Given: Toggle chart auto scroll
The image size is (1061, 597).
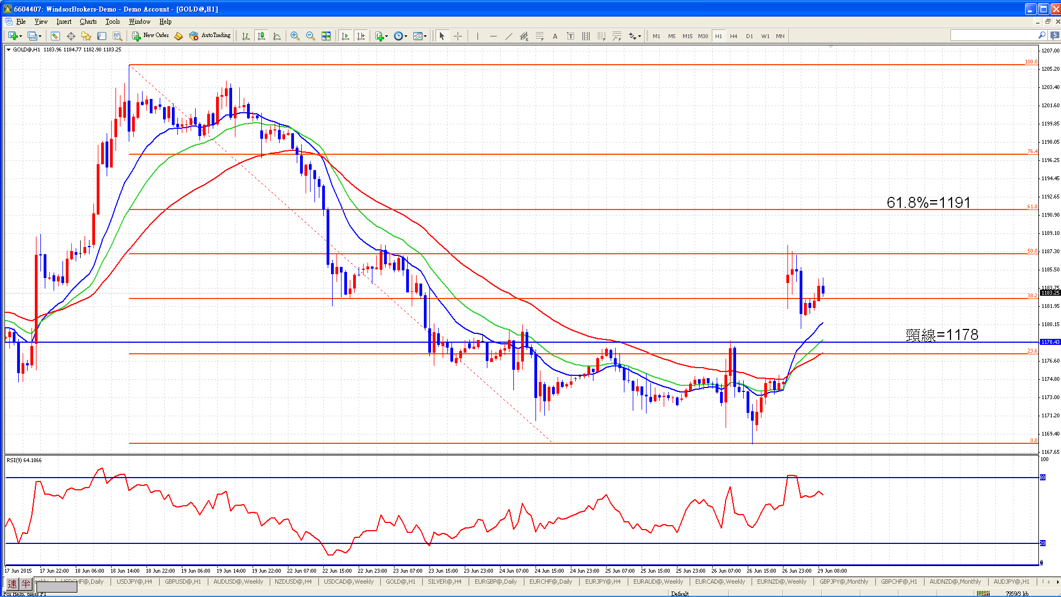Looking at the screenshot, I should point(345,36).
